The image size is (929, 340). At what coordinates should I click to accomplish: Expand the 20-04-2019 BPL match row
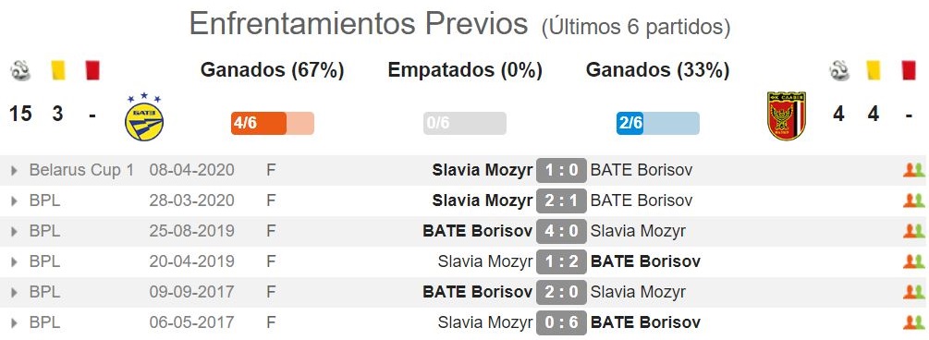(x=14, y=261)
